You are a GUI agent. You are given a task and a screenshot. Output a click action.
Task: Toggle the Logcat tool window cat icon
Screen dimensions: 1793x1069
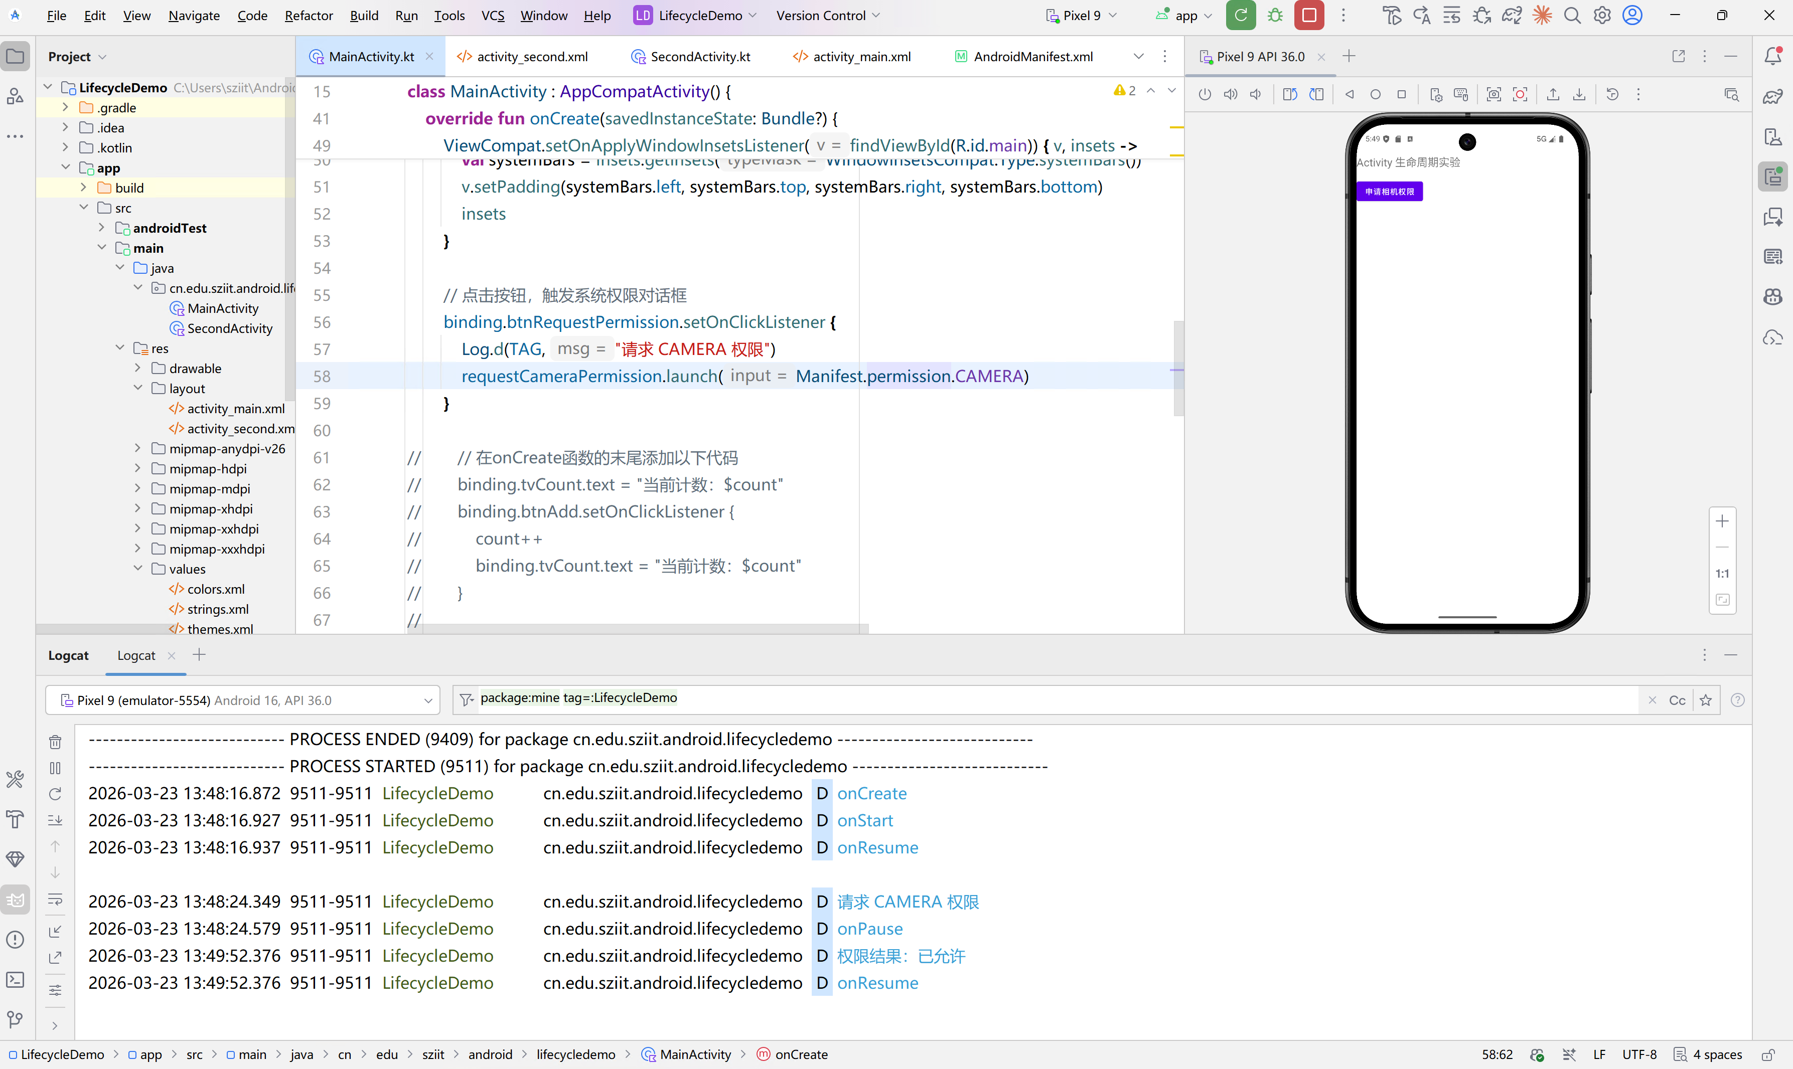click(15, 900)
